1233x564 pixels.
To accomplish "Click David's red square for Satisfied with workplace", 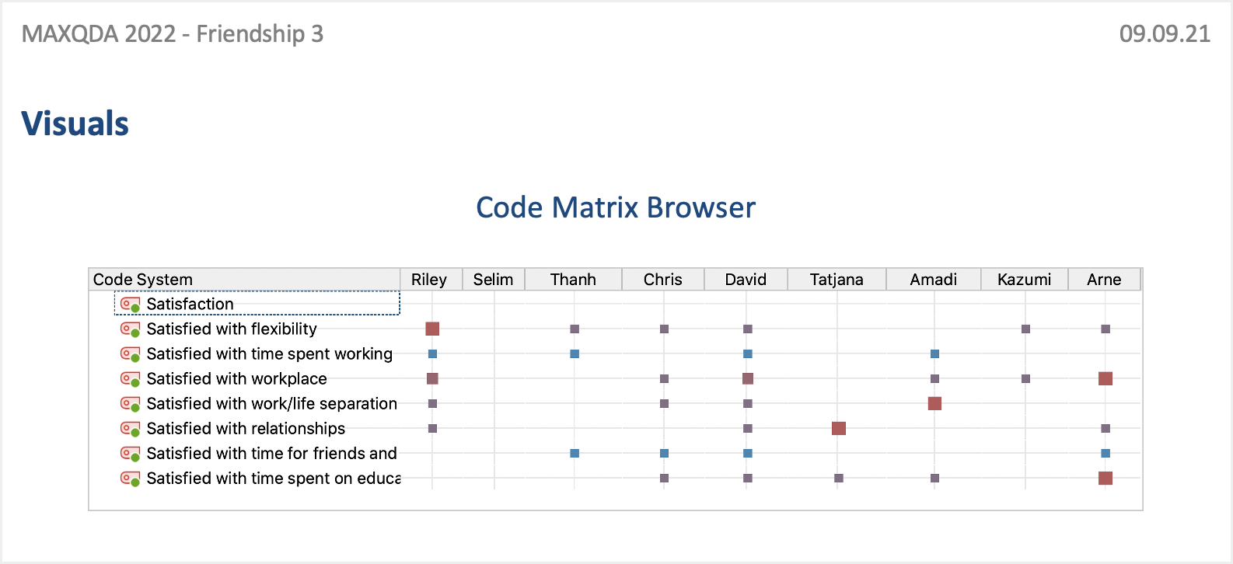I will tap(748, 378).
